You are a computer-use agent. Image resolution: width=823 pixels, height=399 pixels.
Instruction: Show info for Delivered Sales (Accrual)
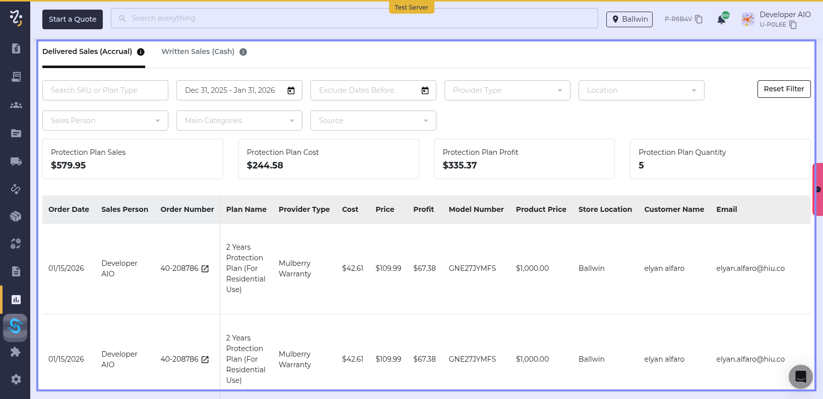(141, 52)
